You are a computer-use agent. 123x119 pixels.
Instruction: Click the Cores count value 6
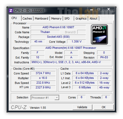[x=82, y=97]
